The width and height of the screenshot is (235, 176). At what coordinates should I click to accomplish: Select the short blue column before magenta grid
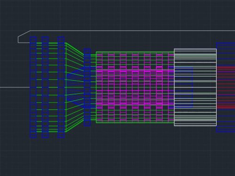pos(87,87)
